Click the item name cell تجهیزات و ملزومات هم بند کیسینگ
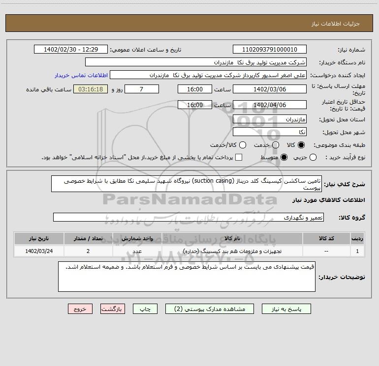 click(232, 251)
